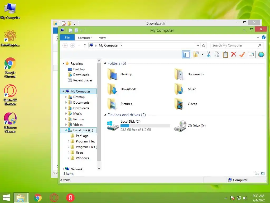Open Yandex browser from the taskbar

(70, 198)
